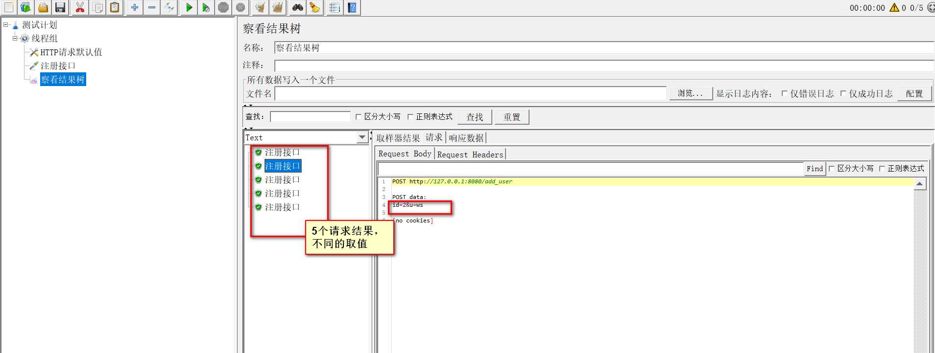Start test without pauses
This screenshot has width=935, height=353.
point(206,7)
